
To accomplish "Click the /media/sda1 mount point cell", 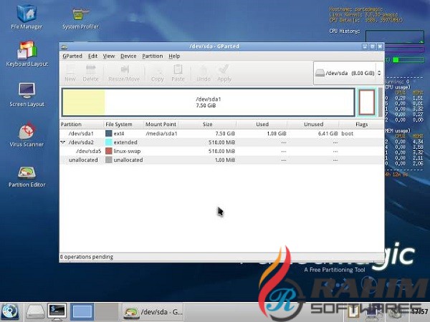I will [x=161, y=134].
